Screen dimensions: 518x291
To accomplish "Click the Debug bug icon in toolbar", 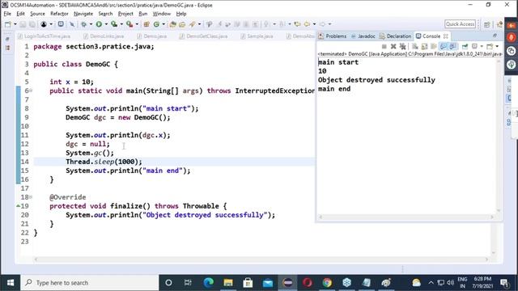I will tap(84, 24).
